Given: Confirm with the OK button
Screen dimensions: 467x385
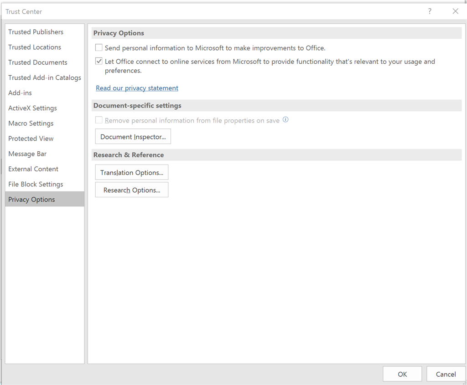Looking at the screenshot, I should [x=402, y=374].
